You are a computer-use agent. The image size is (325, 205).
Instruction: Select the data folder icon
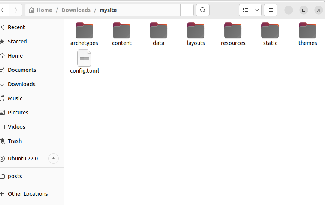(x=159, y=30)
